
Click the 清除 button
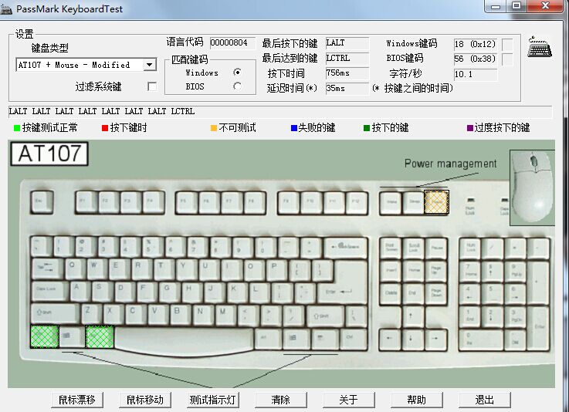(281, 400)
